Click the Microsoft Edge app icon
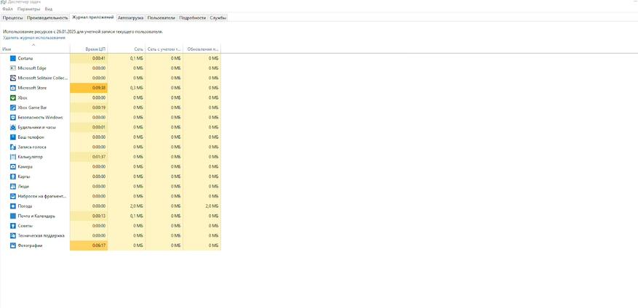This screenshot has width=638, height=308. pyautogui.click(x=12, y=68)
